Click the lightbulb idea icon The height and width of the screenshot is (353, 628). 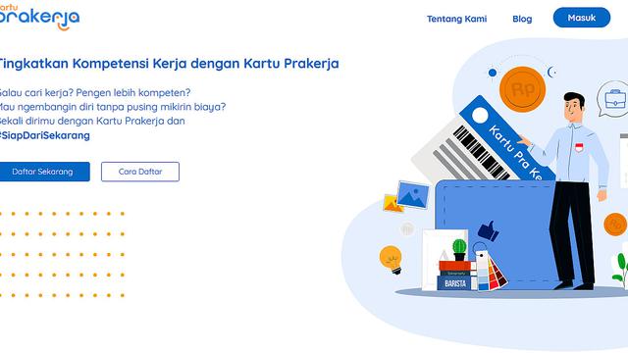[x=391, y=259]
